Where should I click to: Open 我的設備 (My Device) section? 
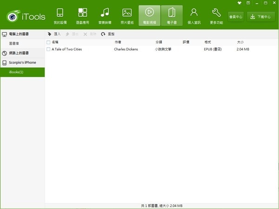60,15
